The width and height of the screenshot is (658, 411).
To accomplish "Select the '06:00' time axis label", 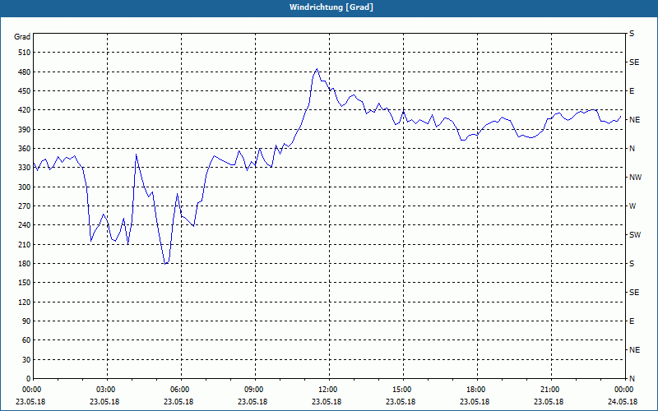I will coord(181,390).
